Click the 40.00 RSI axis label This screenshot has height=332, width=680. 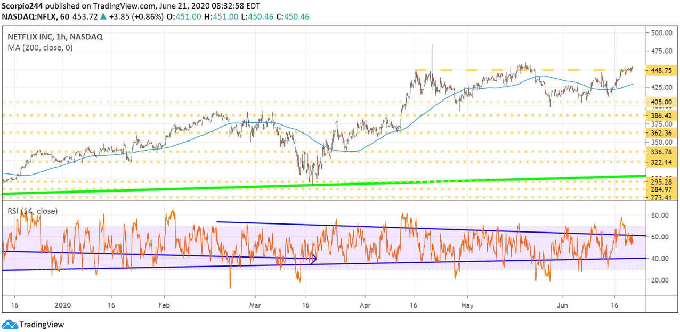659,259
